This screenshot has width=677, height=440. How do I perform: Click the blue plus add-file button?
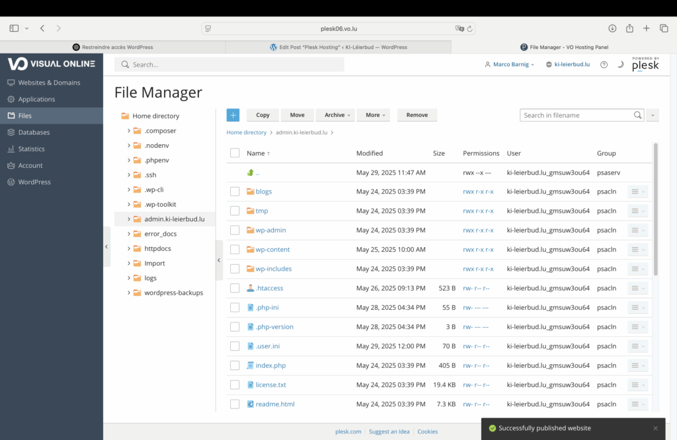click(233, 115)
